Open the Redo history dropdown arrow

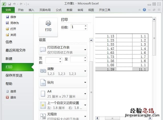click(x=24, y=4)
